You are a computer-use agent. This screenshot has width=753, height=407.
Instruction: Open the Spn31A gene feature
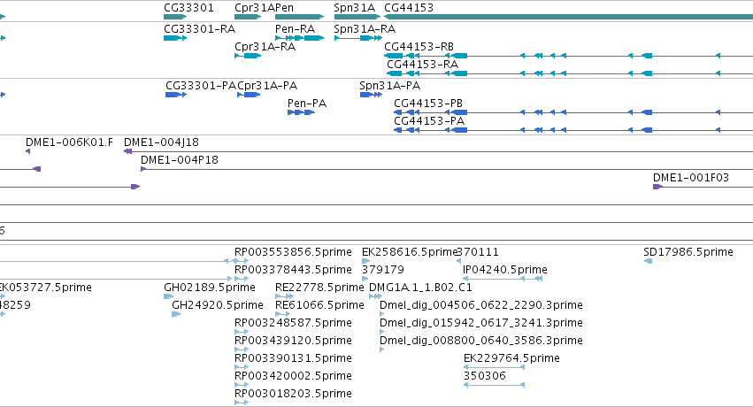[x=357, y=17]
